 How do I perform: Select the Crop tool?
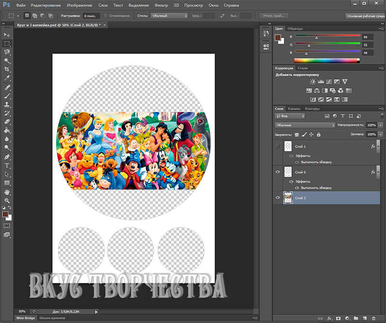point(7,69)
